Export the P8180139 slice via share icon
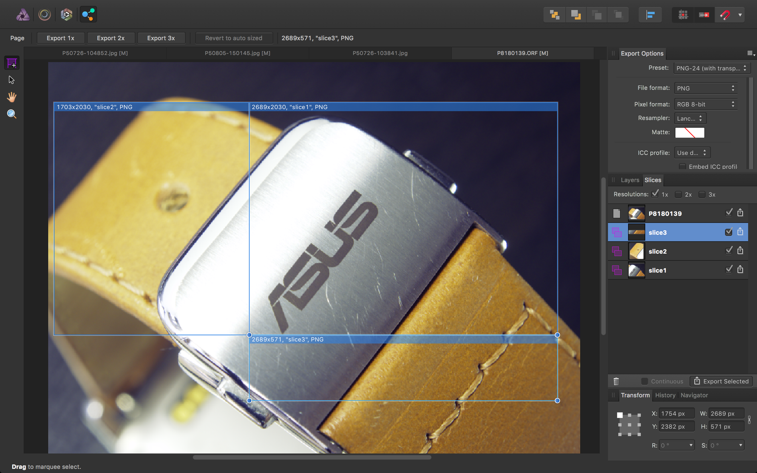The width and height of the screenshot is (757, 473). pos(740,213)
